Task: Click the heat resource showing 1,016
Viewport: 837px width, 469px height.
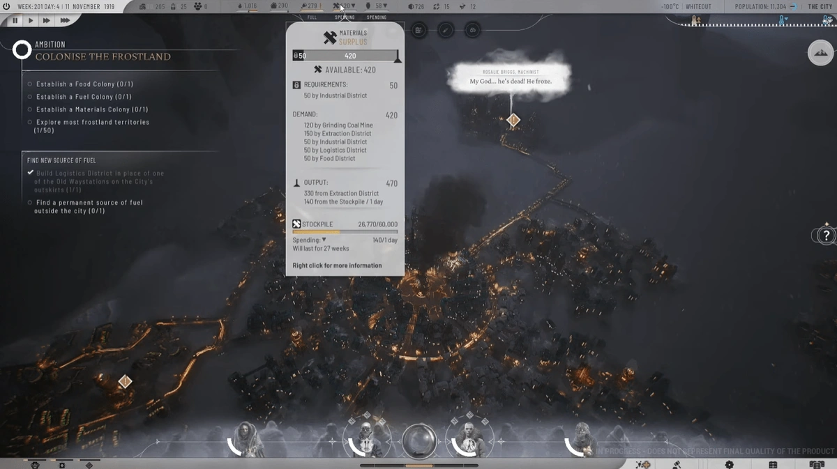Action: (x=248, y=6)
